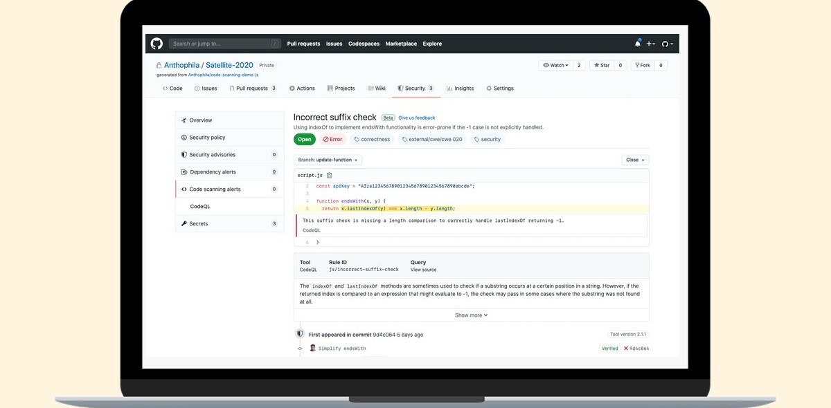This screenshot has height=408, width=831.
Task: Copy the script.js file path icon
Action: (329, 175)
